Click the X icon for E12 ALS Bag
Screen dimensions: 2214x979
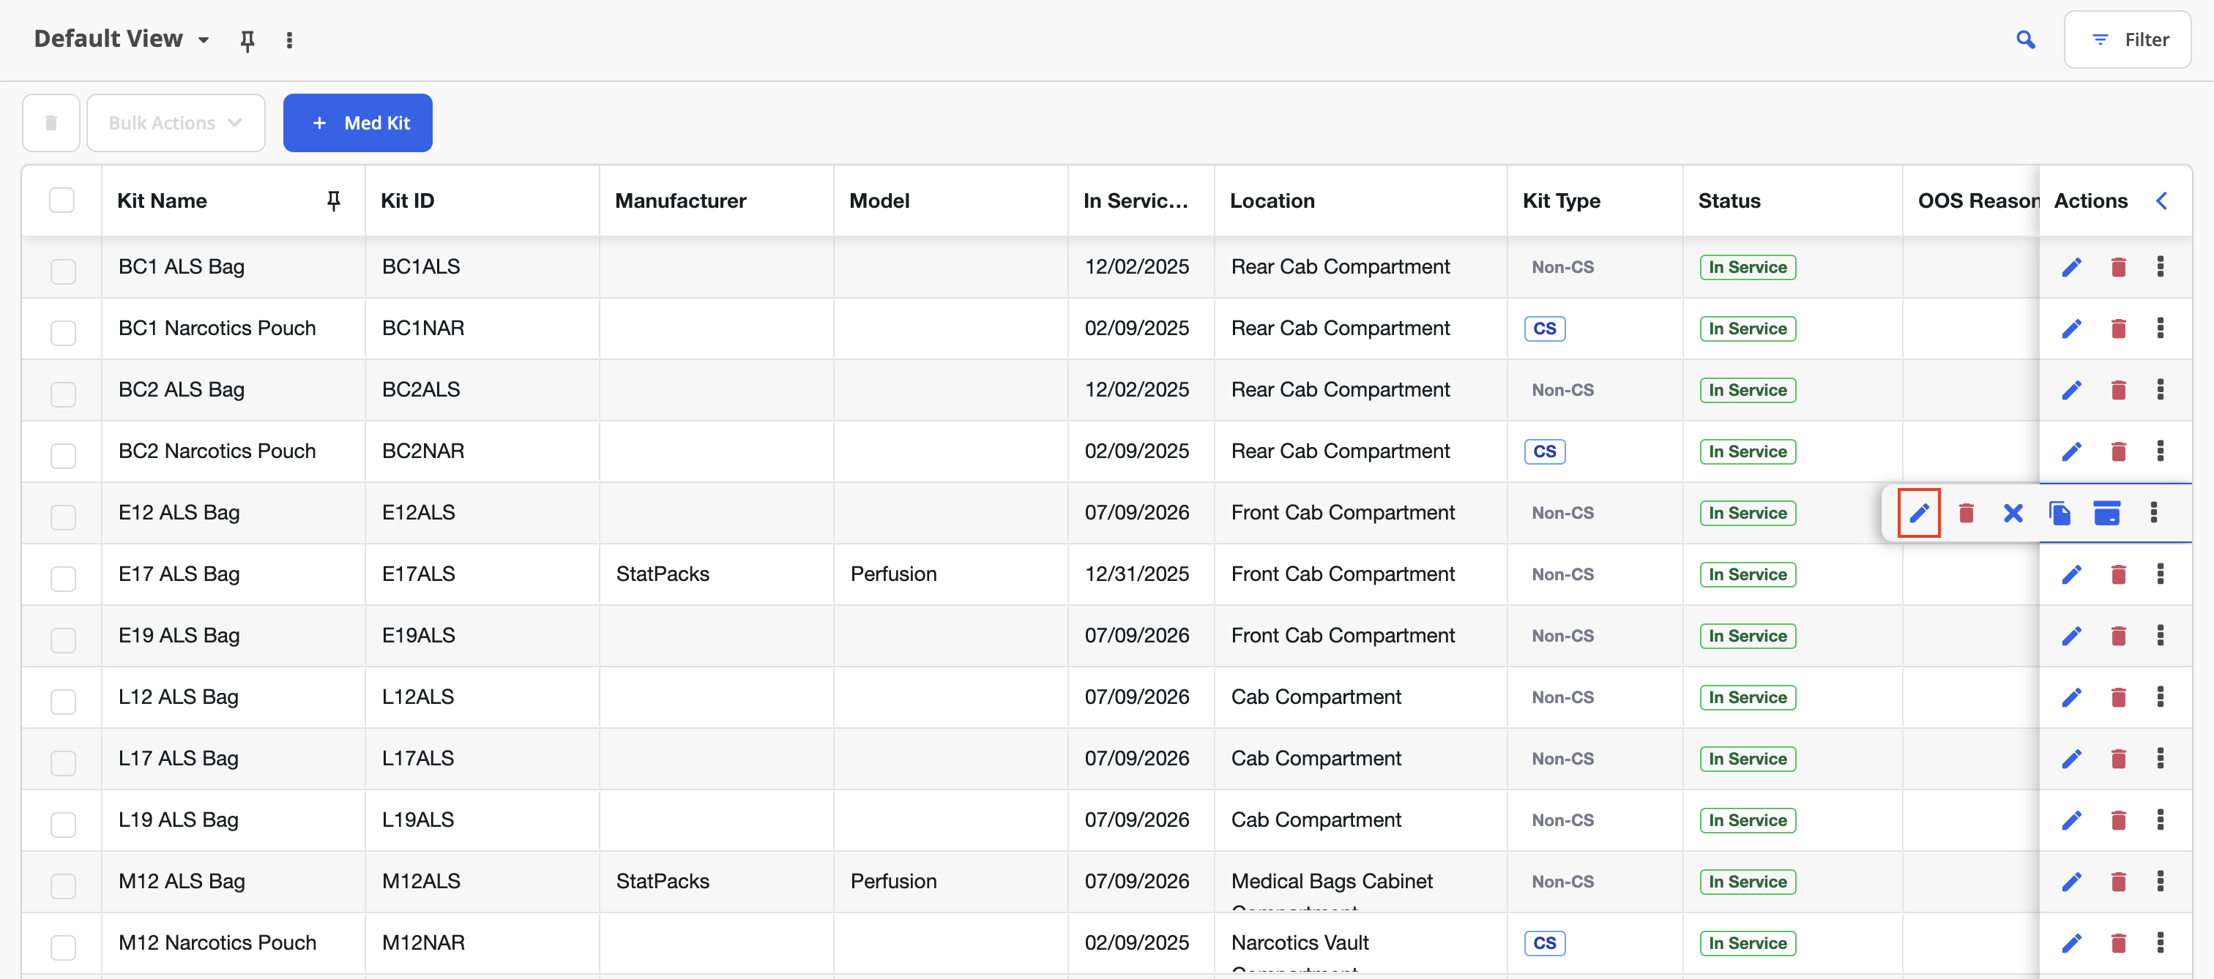pyautogui.click(x=2013, y=513)
